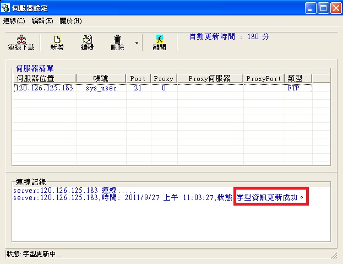Click the Proxy伺服器 column header

point(210,78)
